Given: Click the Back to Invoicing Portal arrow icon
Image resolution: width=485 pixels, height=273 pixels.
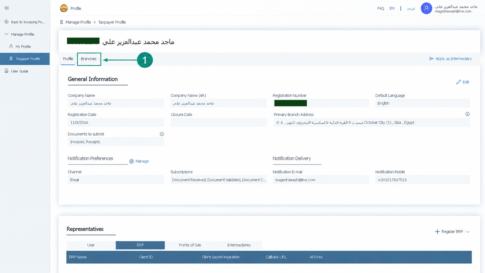Looking at the screenshot, I should point(7,22).
